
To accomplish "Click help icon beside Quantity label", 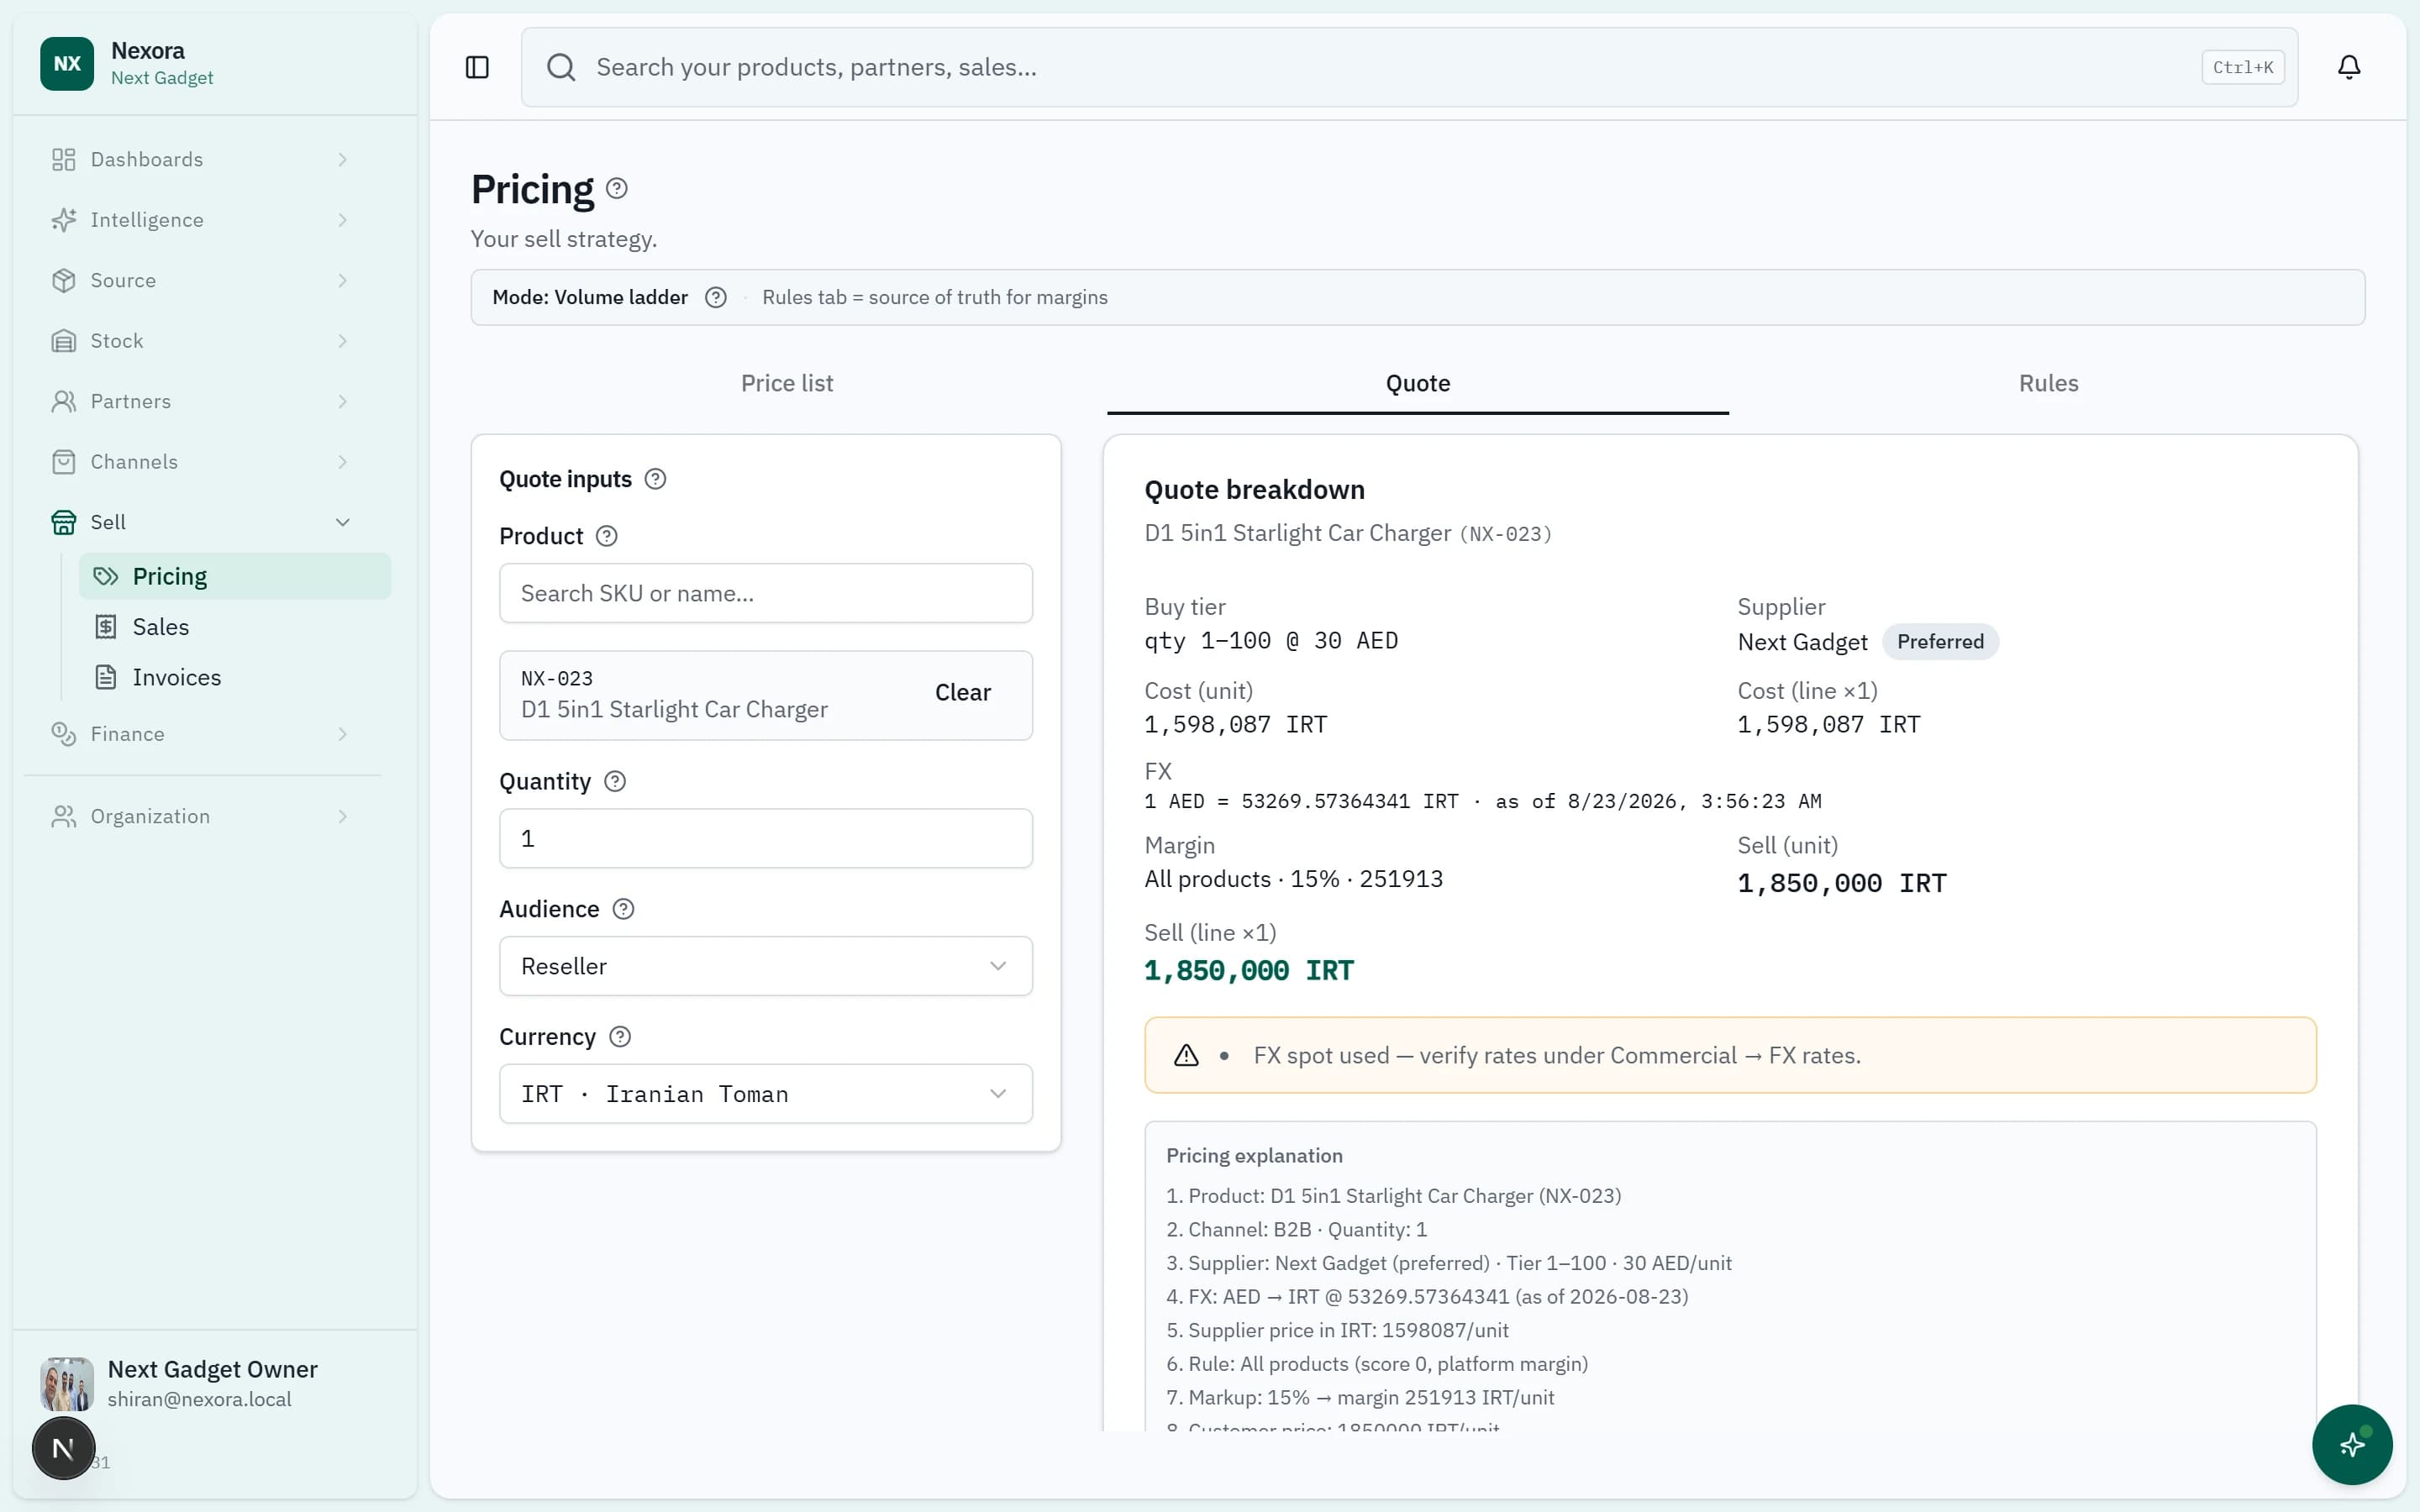I will [x=615, y=781].
